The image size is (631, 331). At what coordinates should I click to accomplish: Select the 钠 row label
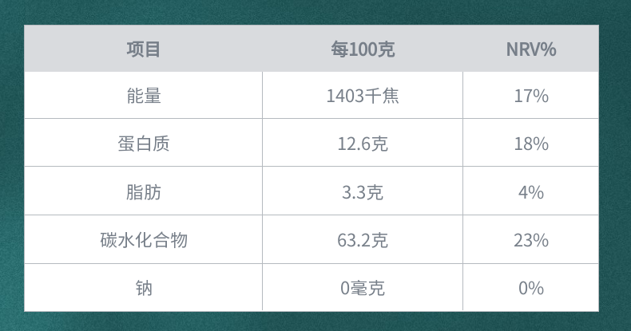[144, 288]
